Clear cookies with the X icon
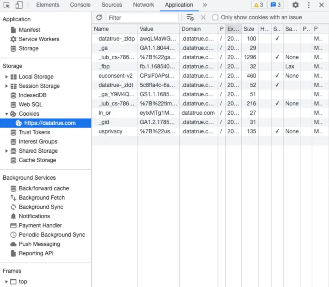The width and height of the screenshot is (329, 287). point(203,17)
